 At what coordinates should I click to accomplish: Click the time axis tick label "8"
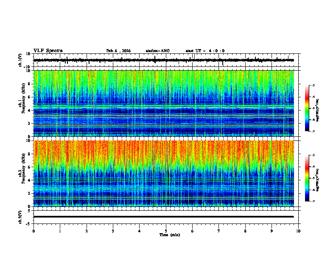245,231
